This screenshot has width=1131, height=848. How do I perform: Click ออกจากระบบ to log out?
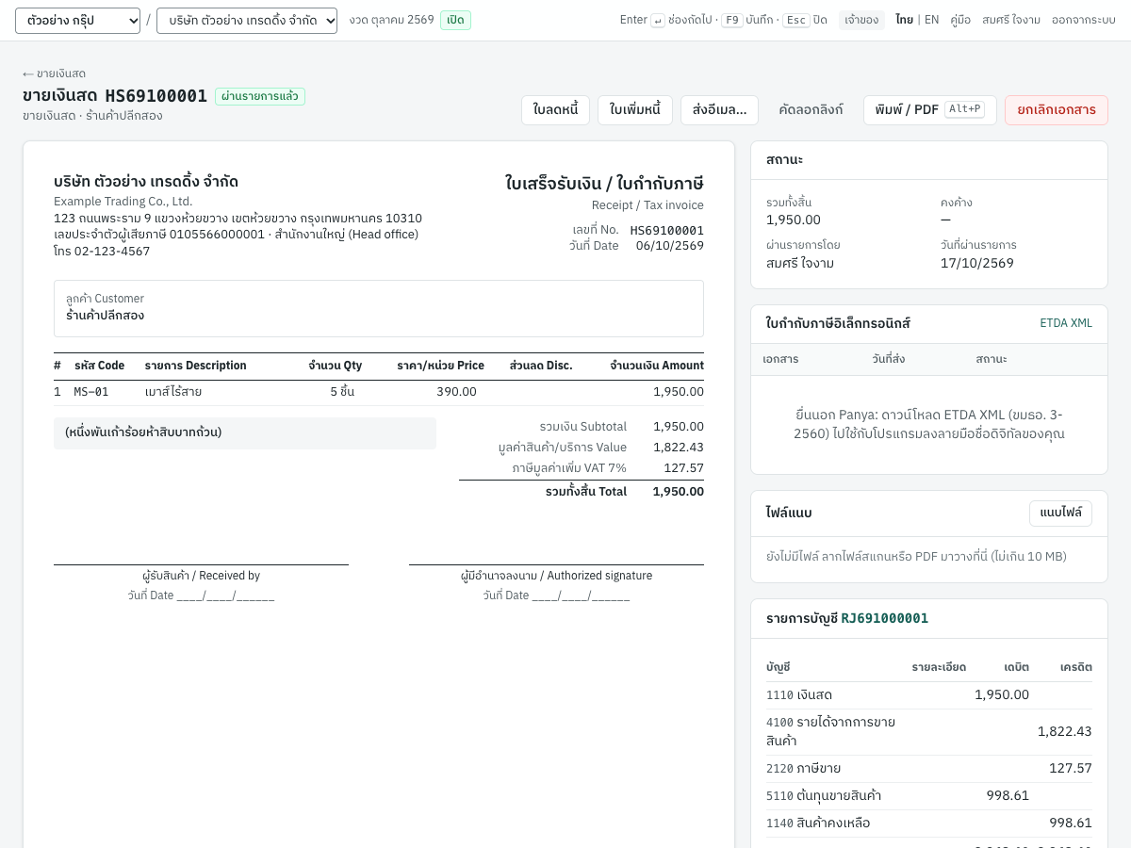click(1084, 20)
